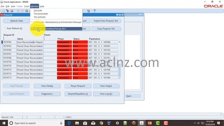This screenshot has height=126, width=224.
Task: Open Google Chrome from the taskbar
Action: (x=101, y=123)
